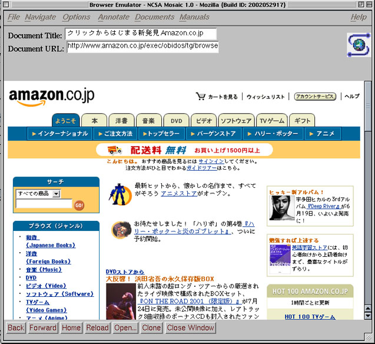
Task: Open the Documents menu
Action: [154, 17]
